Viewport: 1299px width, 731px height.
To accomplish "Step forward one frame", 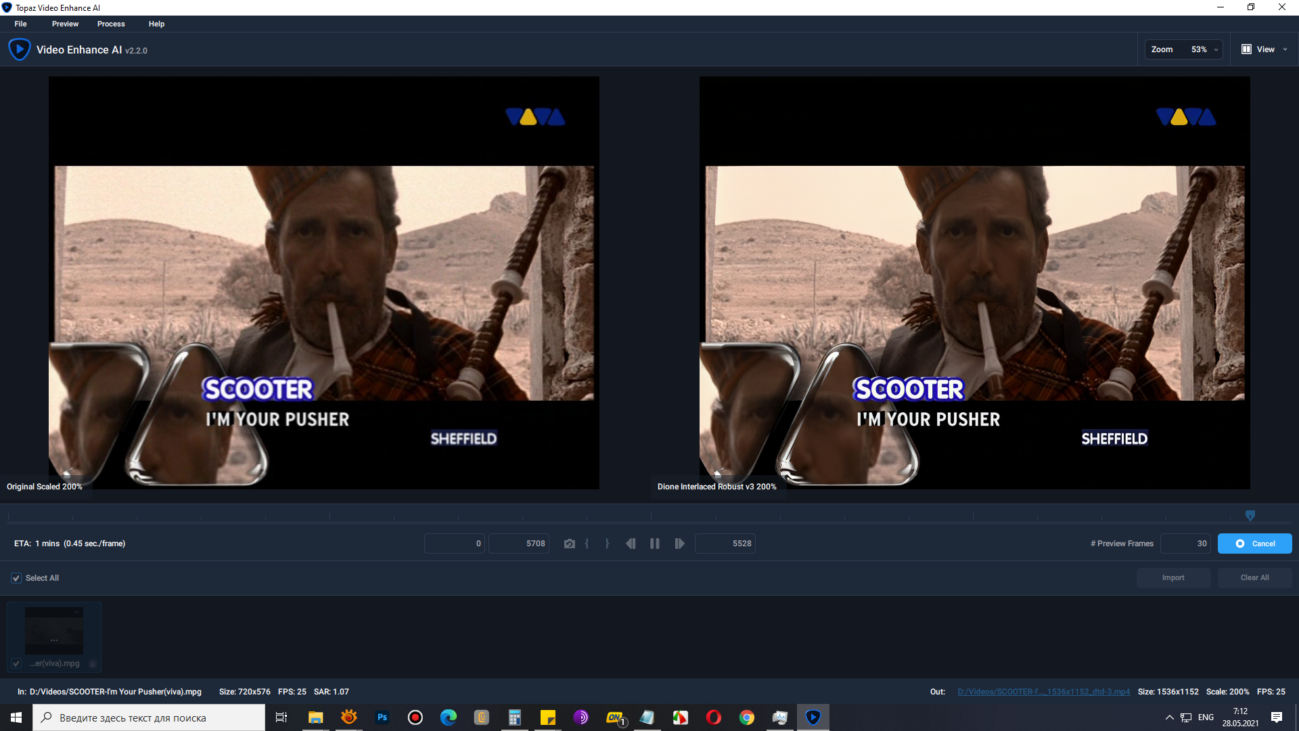I will point(679,544).
